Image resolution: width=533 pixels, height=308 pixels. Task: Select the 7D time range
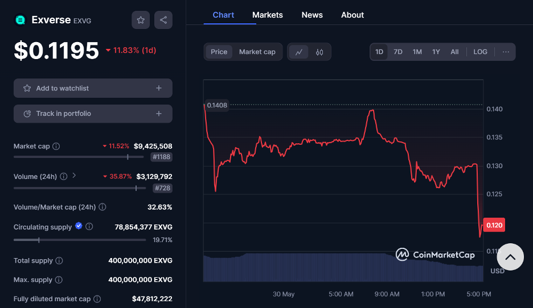[x=397, y=52]
